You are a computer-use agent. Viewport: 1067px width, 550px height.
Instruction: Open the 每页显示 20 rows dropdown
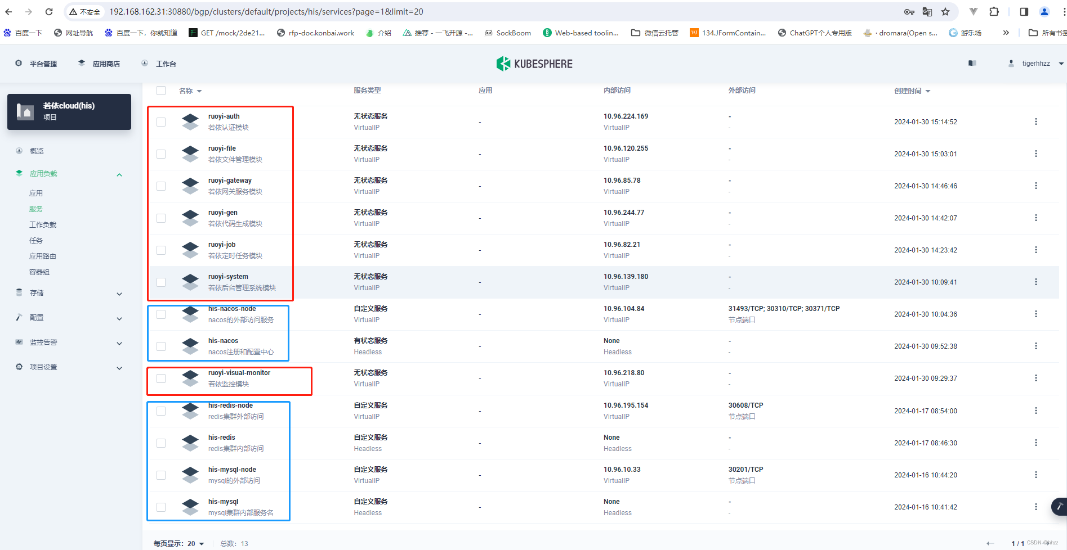tap(195, 543)
